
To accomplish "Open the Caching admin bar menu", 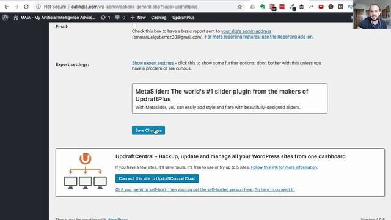I will coord(159,18).
